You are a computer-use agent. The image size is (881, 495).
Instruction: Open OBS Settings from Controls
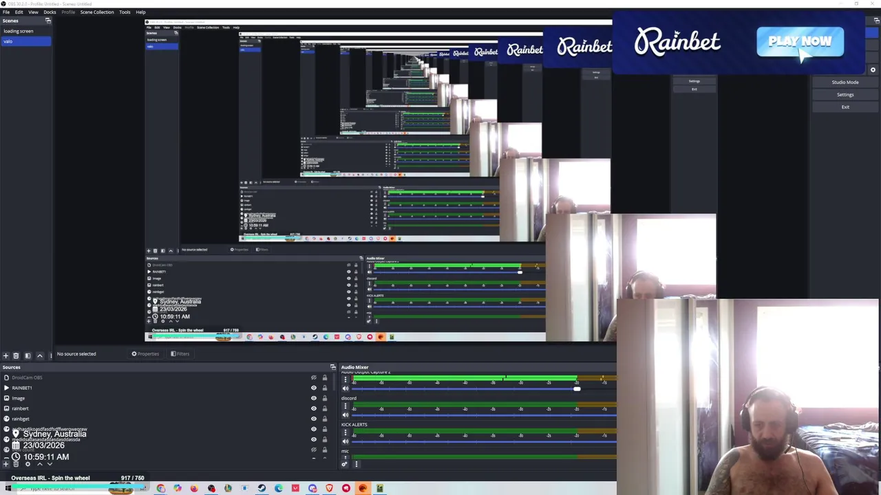click(x=845, y=95)
